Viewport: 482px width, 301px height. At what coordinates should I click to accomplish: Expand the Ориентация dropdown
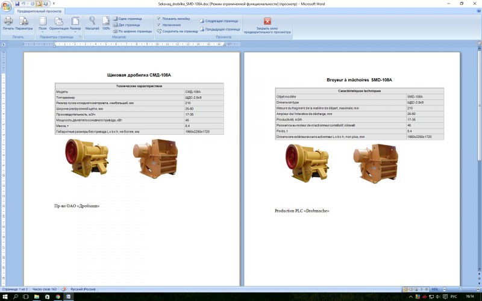[x=58, y=24]
